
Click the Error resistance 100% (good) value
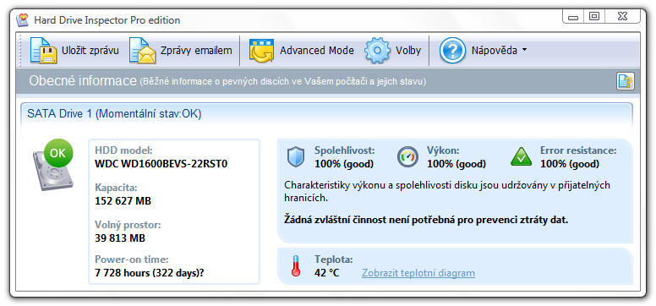click(x=570, y=164)
